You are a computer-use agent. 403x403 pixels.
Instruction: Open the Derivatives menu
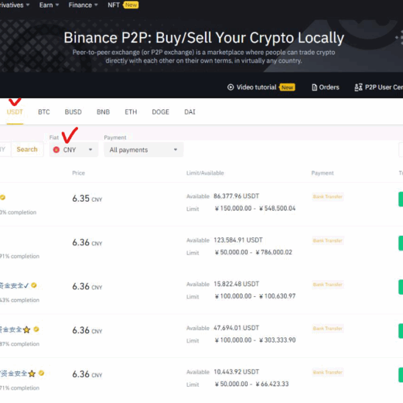14,5
